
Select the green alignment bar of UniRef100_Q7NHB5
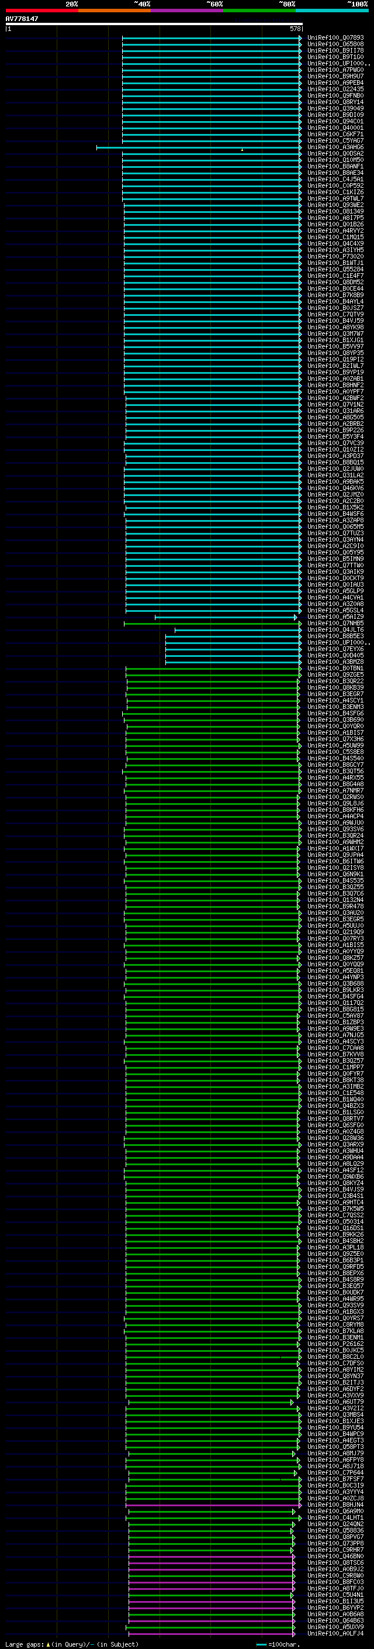point(213,624)
